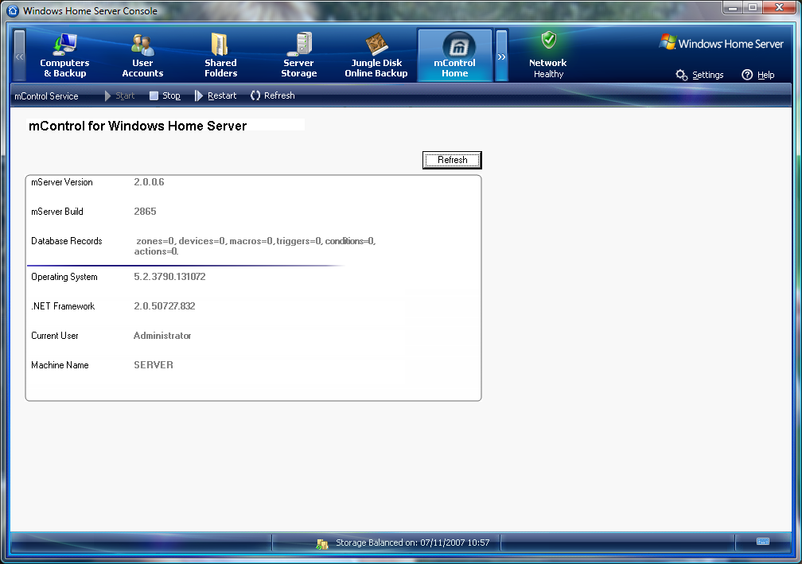Click the Machine Name label
Viewport: 802px width, 564px height.
(x=60, y=365)
